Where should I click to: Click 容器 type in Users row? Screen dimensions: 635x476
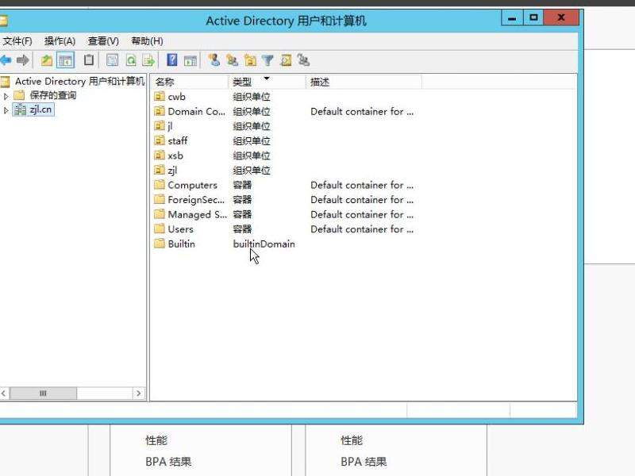click(242, 229)
